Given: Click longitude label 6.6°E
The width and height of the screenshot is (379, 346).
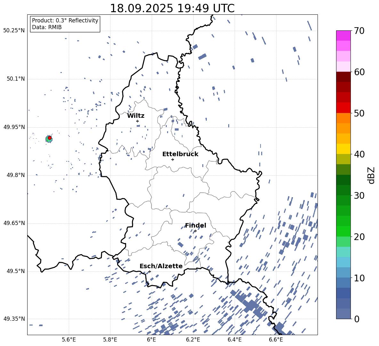Looking at the screenshot, I should [x=276, y=340].
